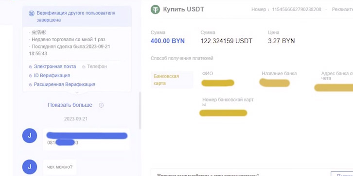Click the redacted chat message bubble
The height and width of the screenshot is (176, 353).
(x=86, y=139)
